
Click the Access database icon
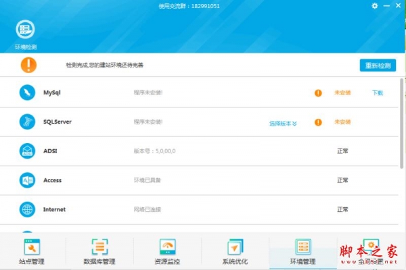(x=27, y=180)
